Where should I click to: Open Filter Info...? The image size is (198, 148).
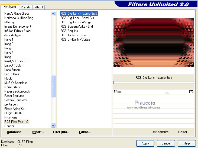coord(61,132)
